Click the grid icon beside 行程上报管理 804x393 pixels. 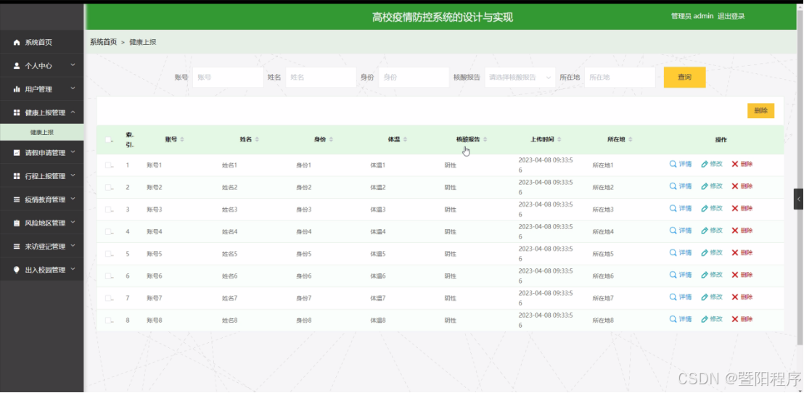tap(17, 176)
